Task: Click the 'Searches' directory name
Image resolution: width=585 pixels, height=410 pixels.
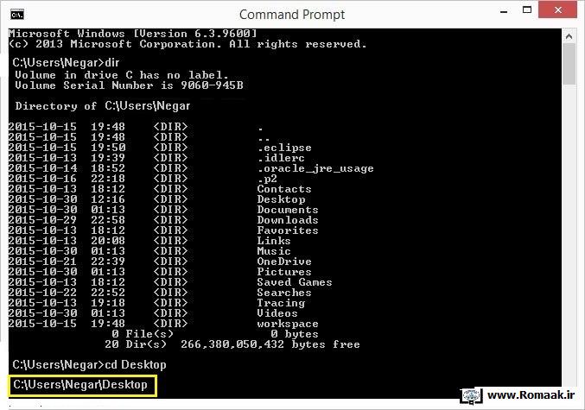Action: pyautogui.click(x=284, y=293)
